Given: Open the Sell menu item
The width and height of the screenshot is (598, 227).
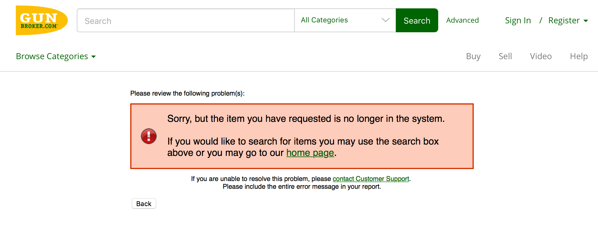Looking at the screenshot, I should (x=505, y=56).
